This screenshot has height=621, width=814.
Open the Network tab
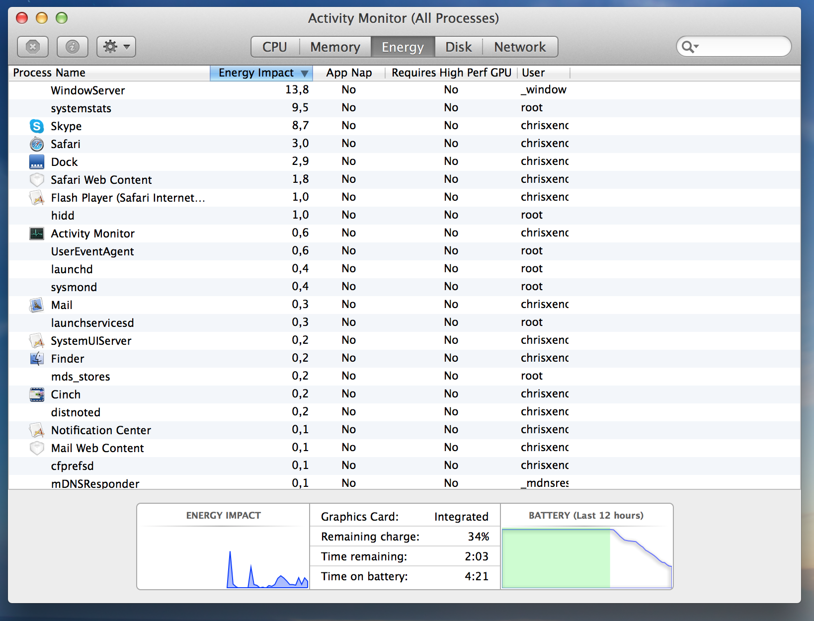tap(520, 47)
